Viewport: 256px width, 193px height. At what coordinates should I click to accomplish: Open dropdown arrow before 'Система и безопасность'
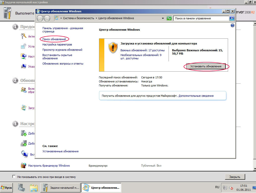(x=61, y=18)
